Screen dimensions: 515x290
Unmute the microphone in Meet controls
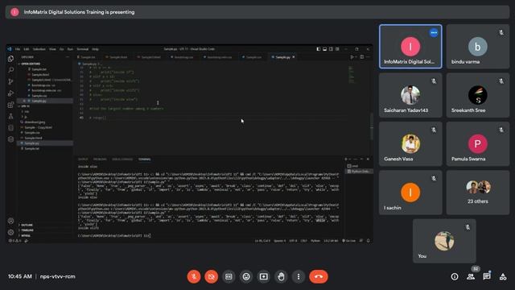point(194,276)
